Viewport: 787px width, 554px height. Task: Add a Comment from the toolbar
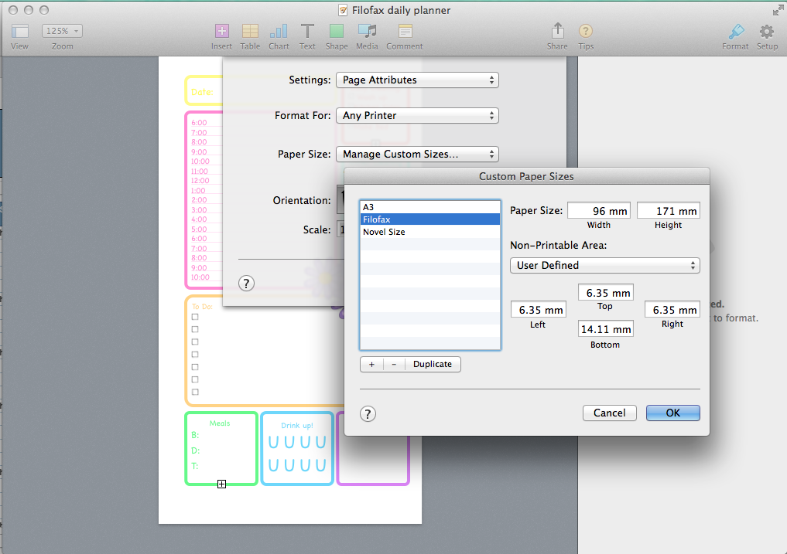pyautogui.click(x=405, y=31)
